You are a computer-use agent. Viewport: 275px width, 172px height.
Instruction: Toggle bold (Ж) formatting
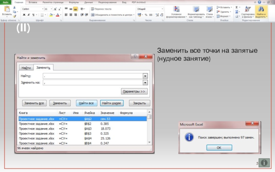(x=24, y=15)
